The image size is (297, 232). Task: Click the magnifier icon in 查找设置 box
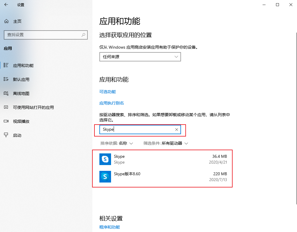pyautogui.click(x=83, y=35)
